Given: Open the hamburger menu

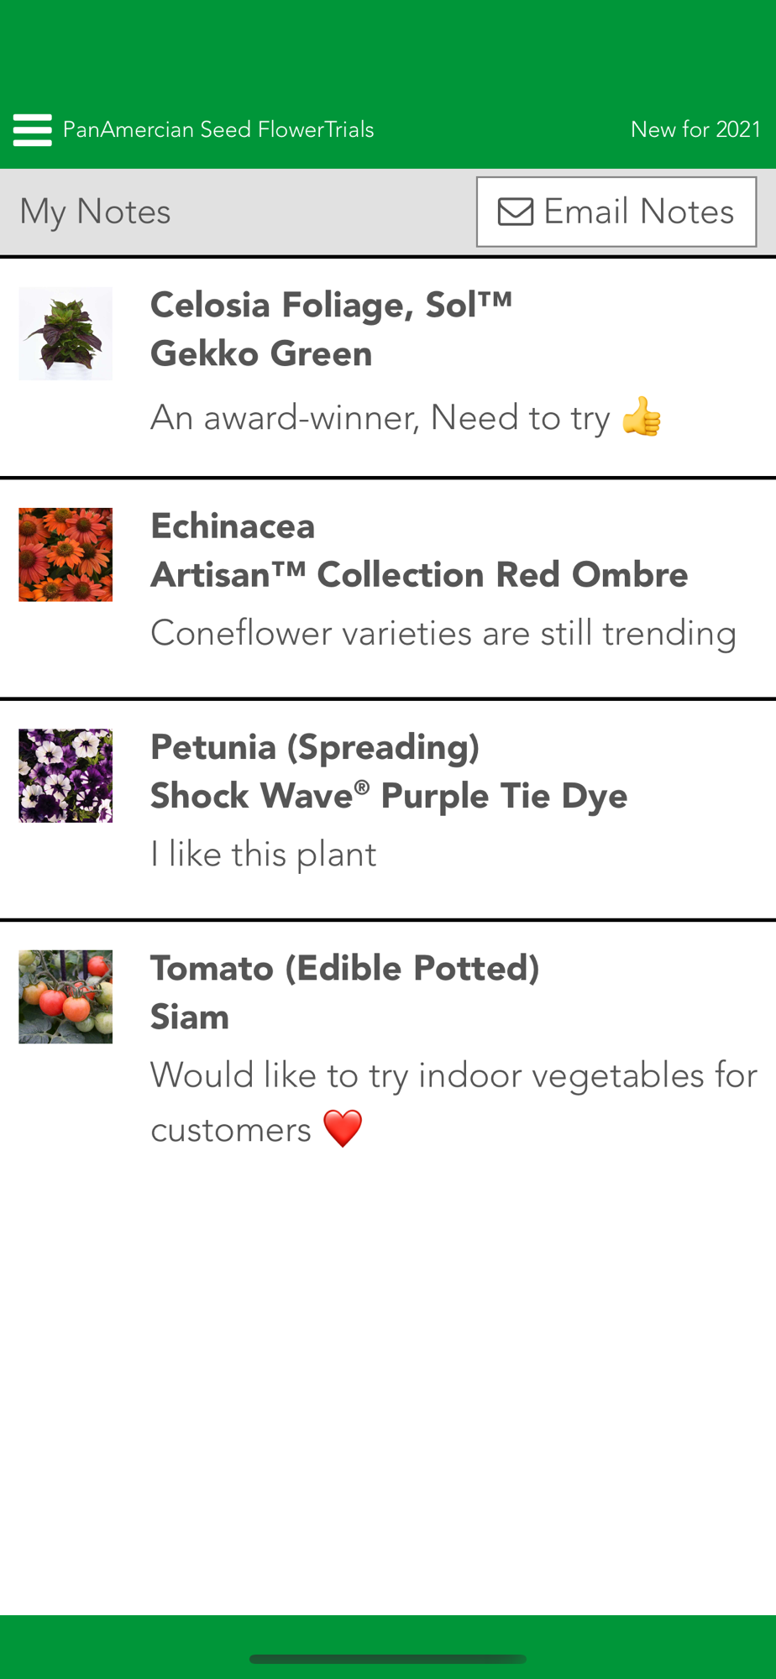Looking at the screenshot, I should point(32,130).
